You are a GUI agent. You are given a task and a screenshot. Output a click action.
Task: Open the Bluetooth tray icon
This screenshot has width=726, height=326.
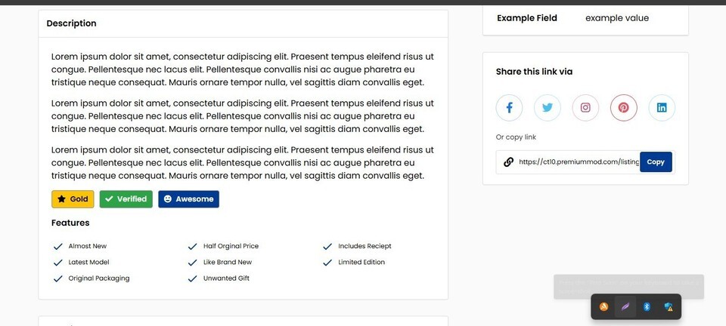pos(647,306)
